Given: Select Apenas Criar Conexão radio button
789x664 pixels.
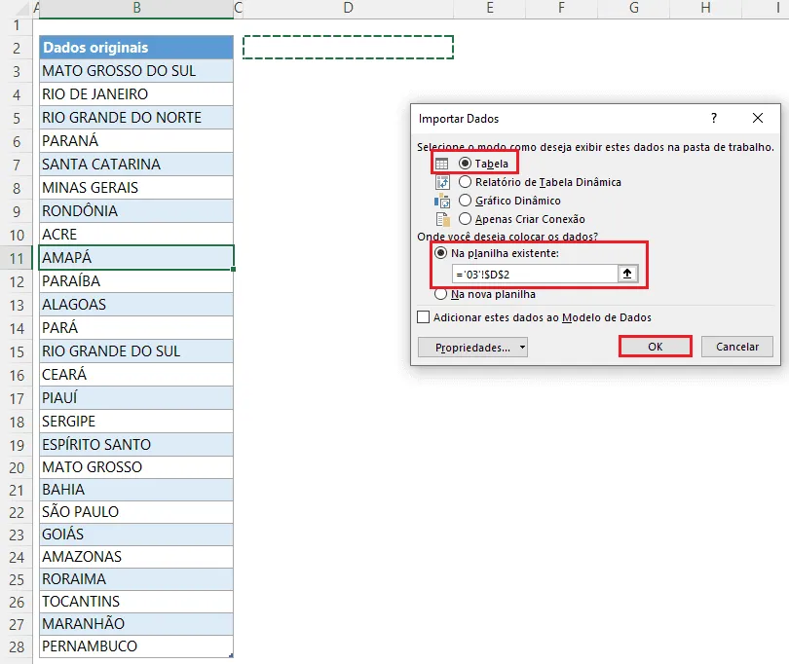Looking at the screenshot, I should [x=465, y=219].
